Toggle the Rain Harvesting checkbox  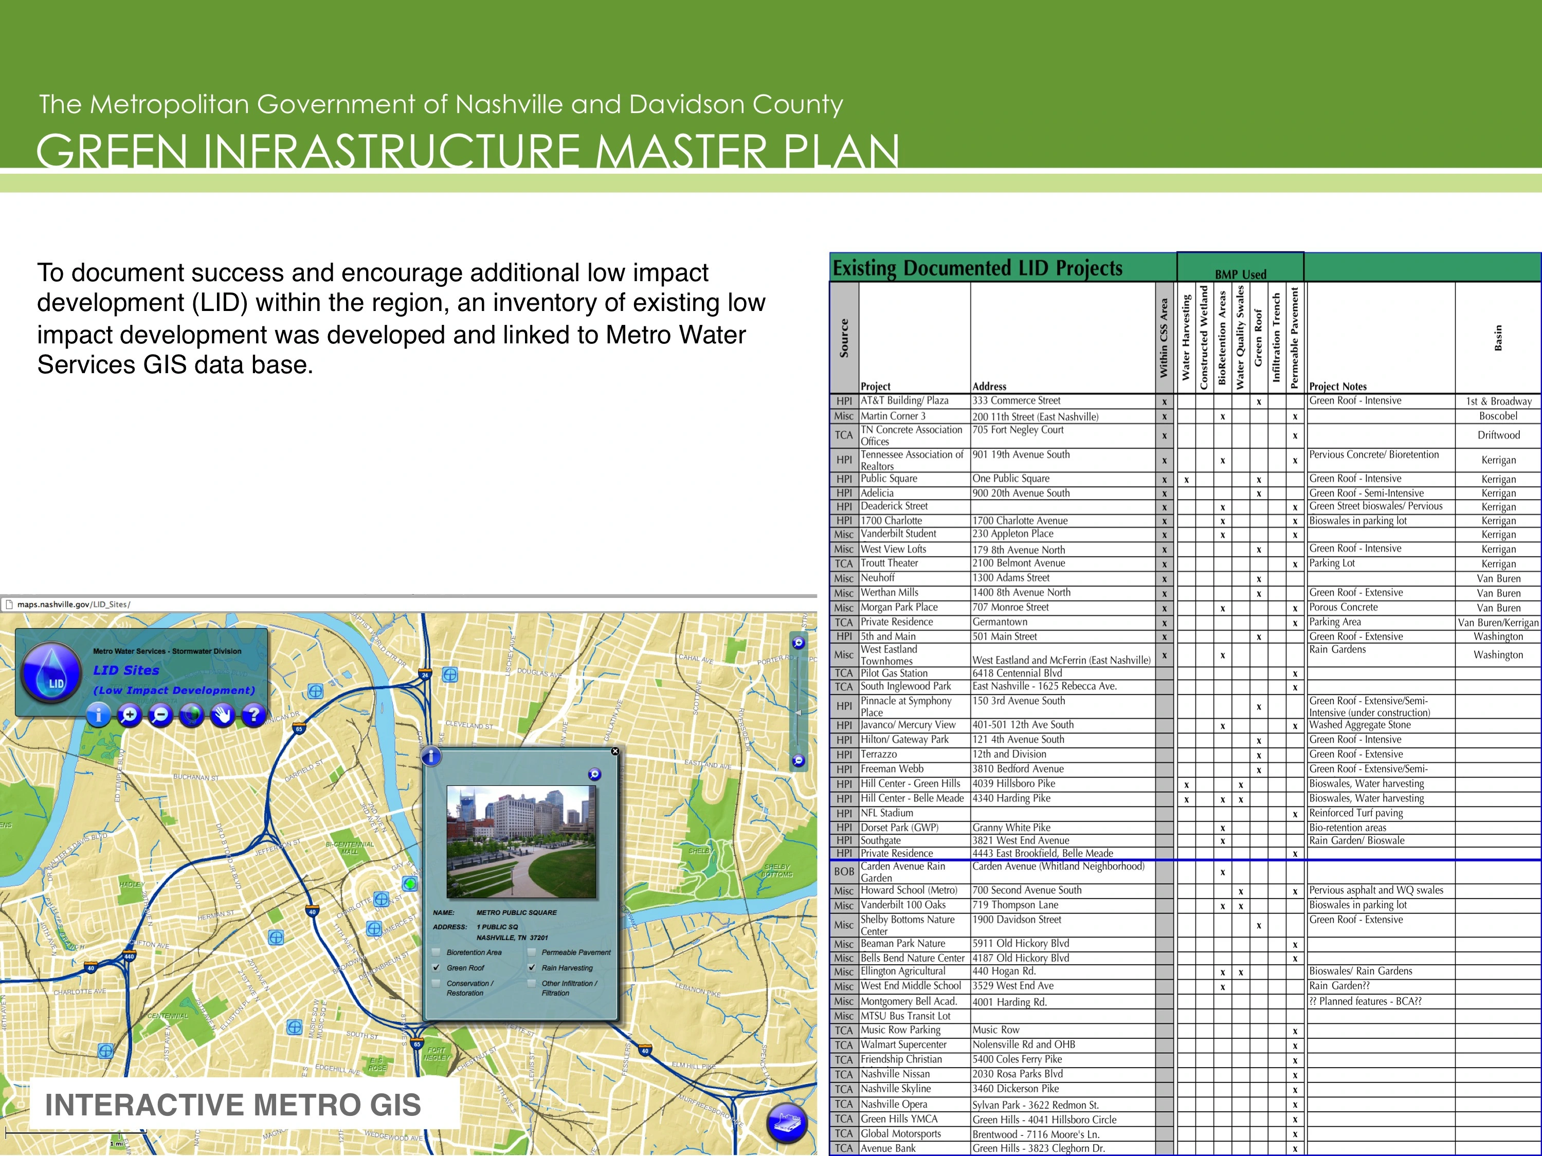(x=531, y=968)
